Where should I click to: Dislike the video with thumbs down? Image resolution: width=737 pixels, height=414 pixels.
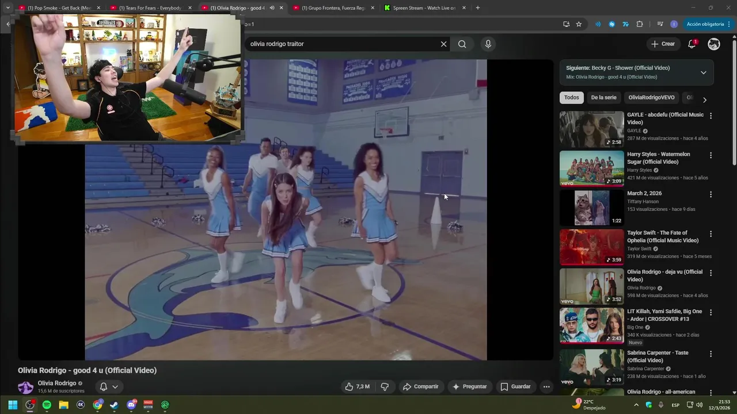(x=385, y=386)
